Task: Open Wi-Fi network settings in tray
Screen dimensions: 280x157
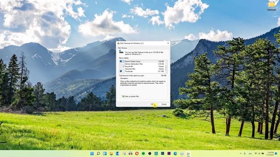Action: (255, 154)
